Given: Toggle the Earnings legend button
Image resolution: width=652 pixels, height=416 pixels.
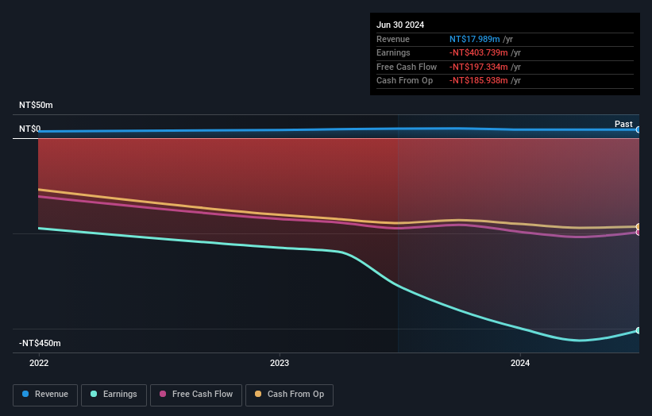Looking at the screenshot, I should click(x=114, y=395).
